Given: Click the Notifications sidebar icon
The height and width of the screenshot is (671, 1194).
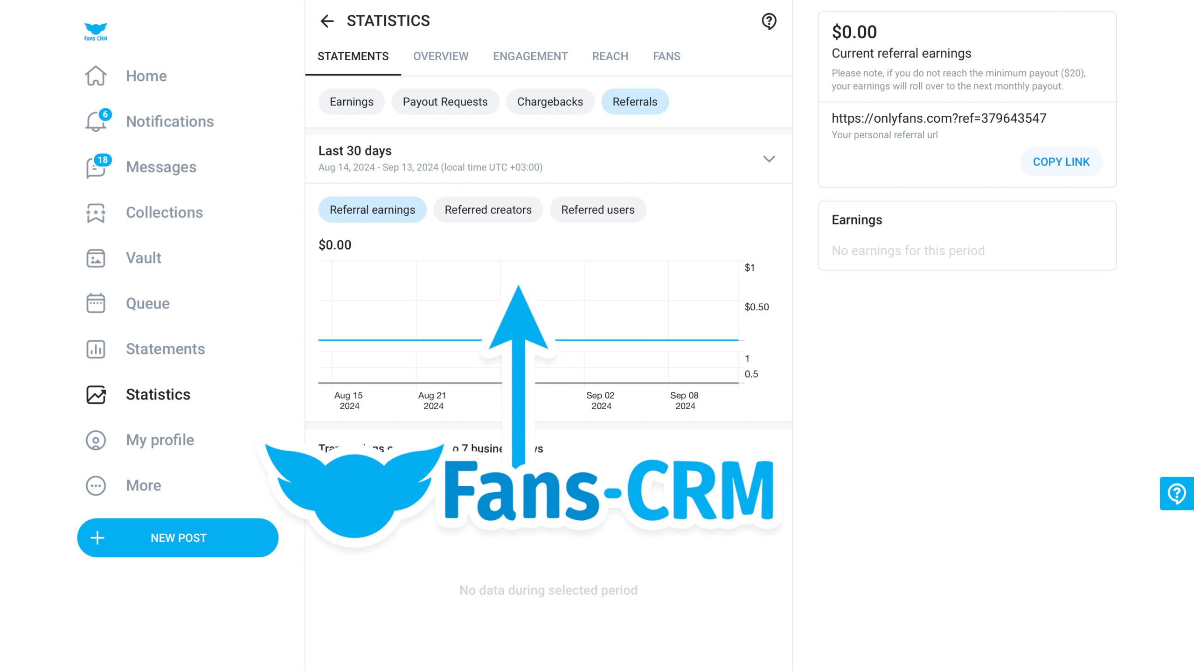Looking at the screenshot, I should click(97, 121).
